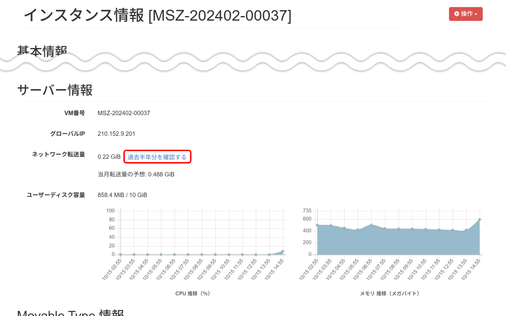Click the ユーザーディスク容量 label

click(x=56, y=195)
